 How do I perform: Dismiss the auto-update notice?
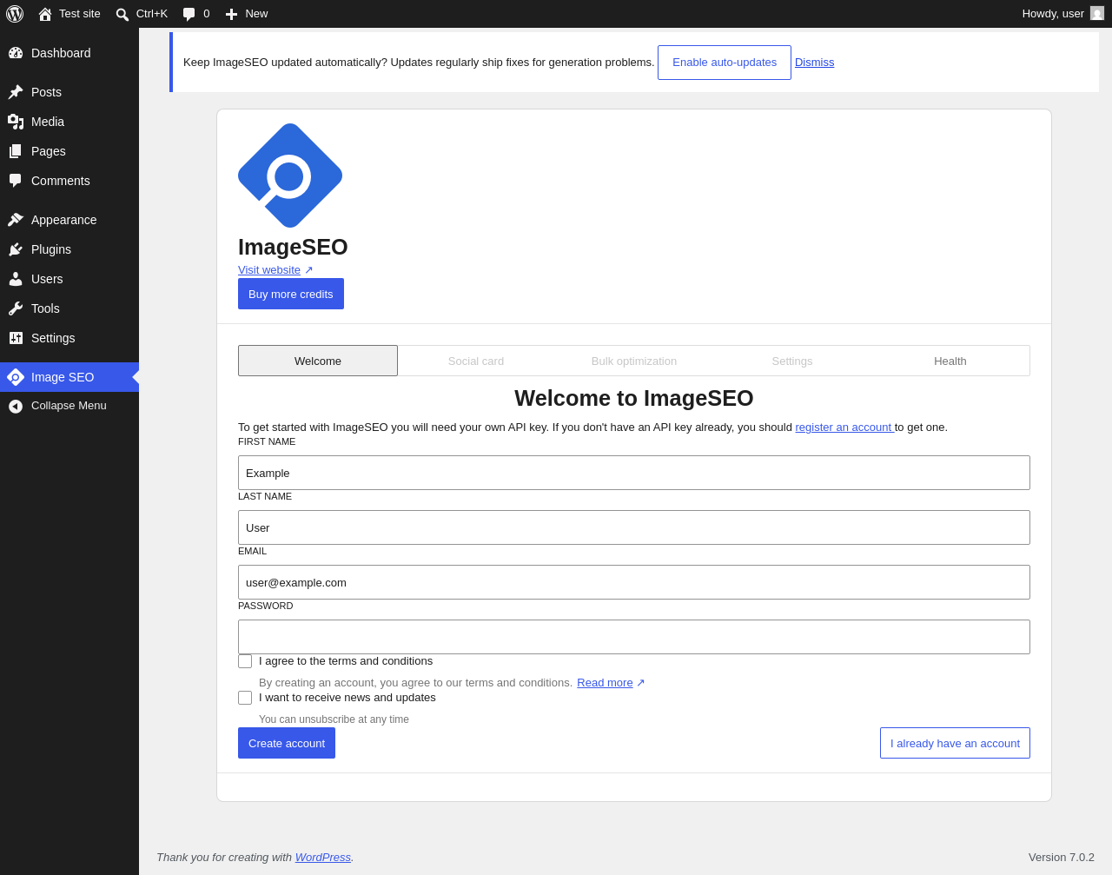814,63
